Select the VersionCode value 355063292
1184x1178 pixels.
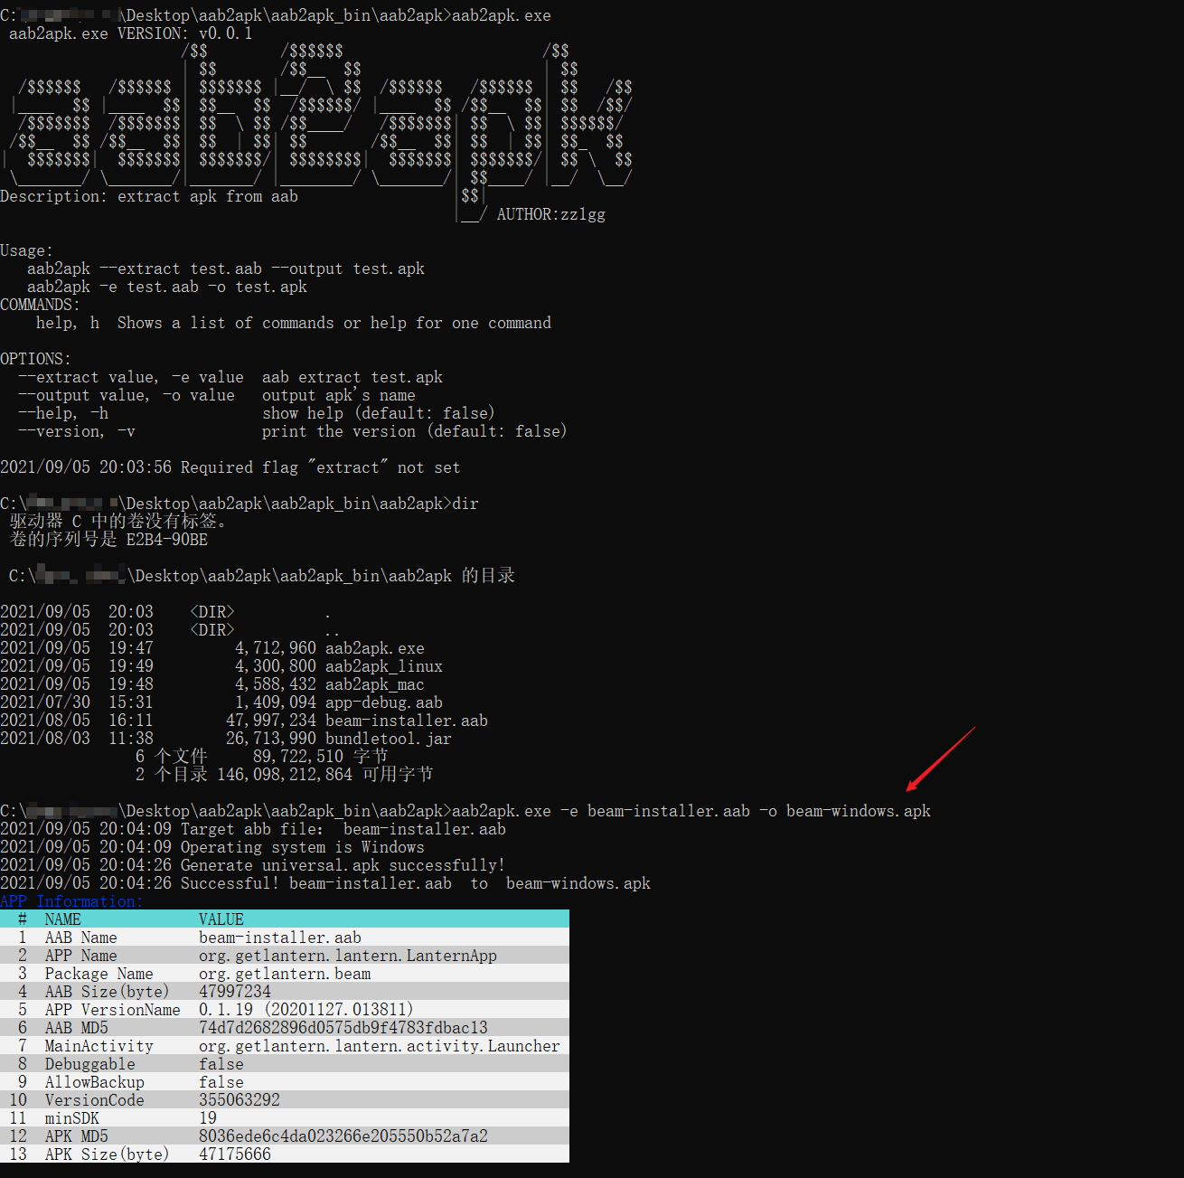(x=240, y=1100)
